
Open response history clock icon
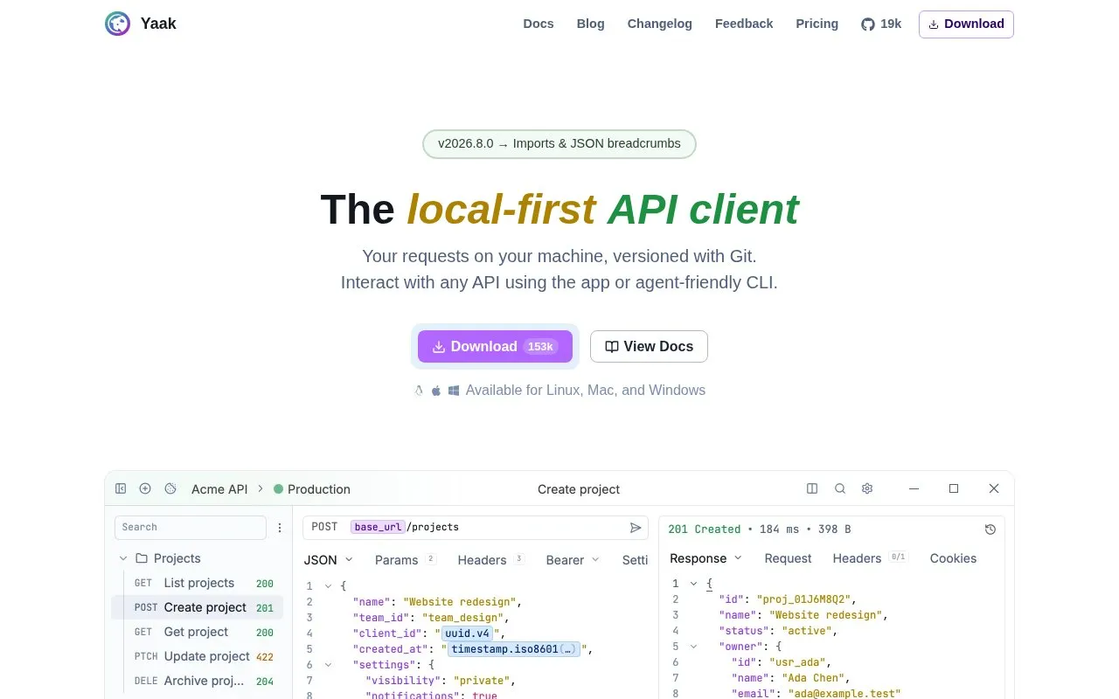coord(990,529)
